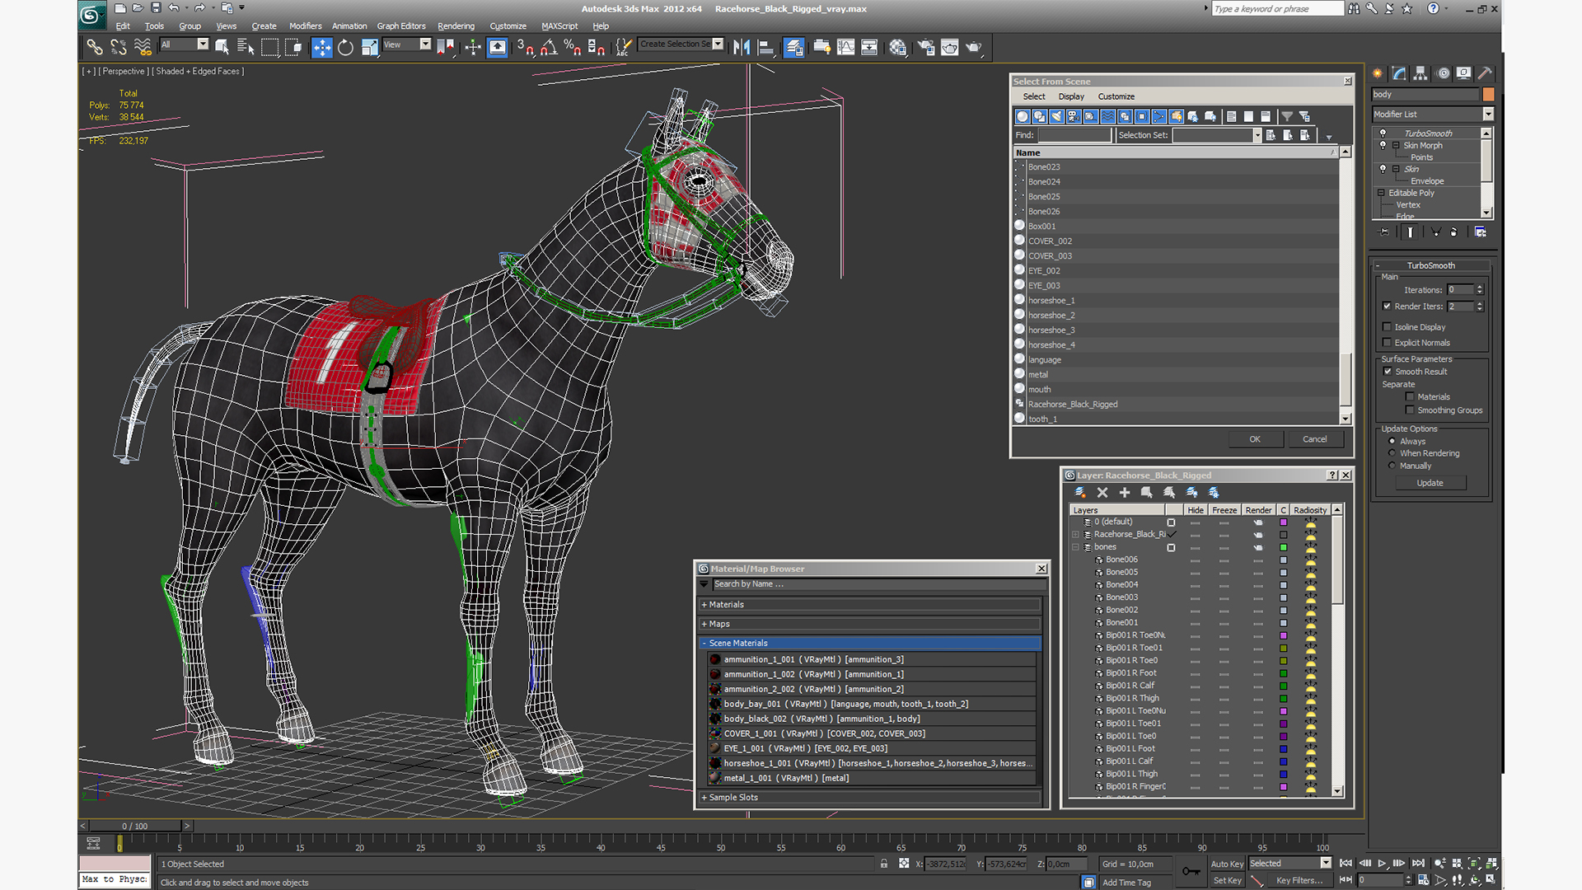
Task: Check Separate by Materials option
Action: 1410,397
